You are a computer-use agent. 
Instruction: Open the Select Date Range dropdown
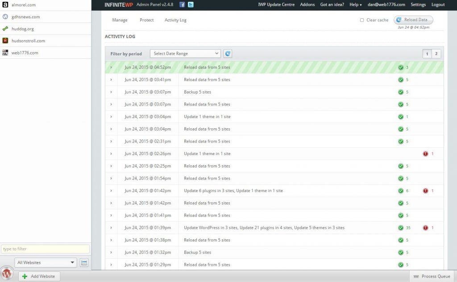click(x=185, y=53)
